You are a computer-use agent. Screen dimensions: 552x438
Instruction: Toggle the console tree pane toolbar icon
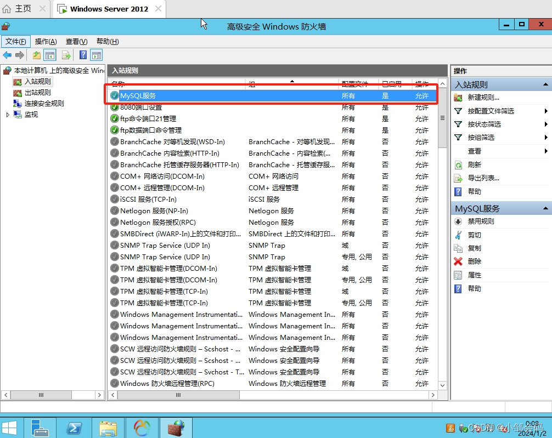[49, 55]
